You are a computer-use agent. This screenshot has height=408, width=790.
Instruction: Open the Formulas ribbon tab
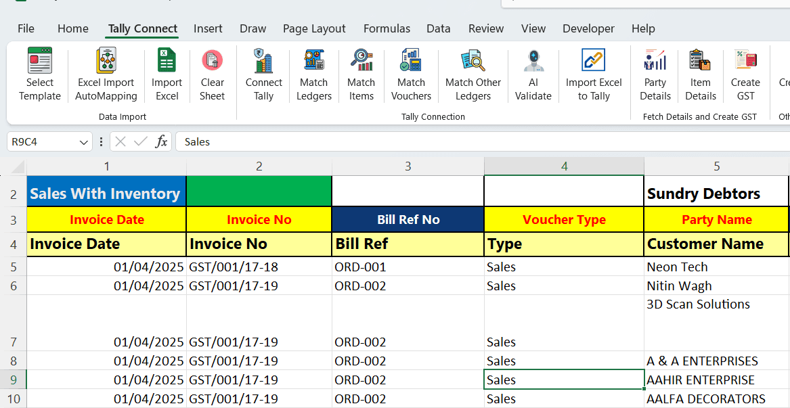point(387,28)
